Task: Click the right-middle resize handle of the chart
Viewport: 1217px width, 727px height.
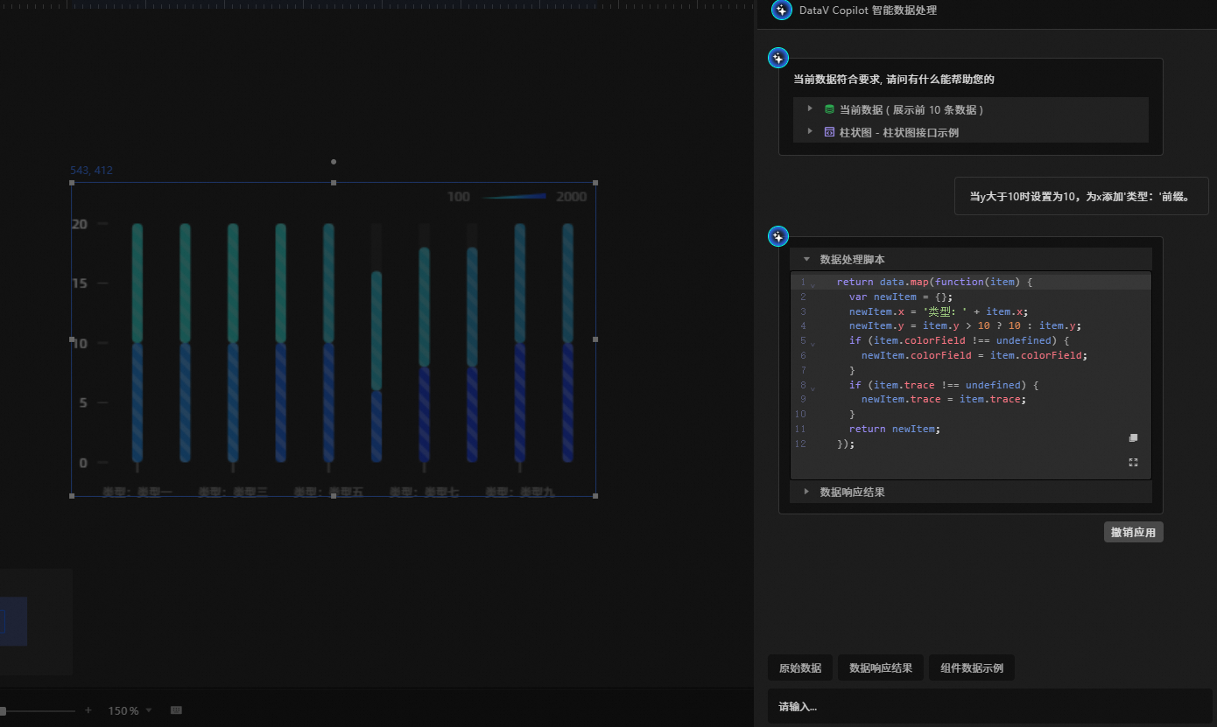Action: pyautogui.click(x=595, y=339)
